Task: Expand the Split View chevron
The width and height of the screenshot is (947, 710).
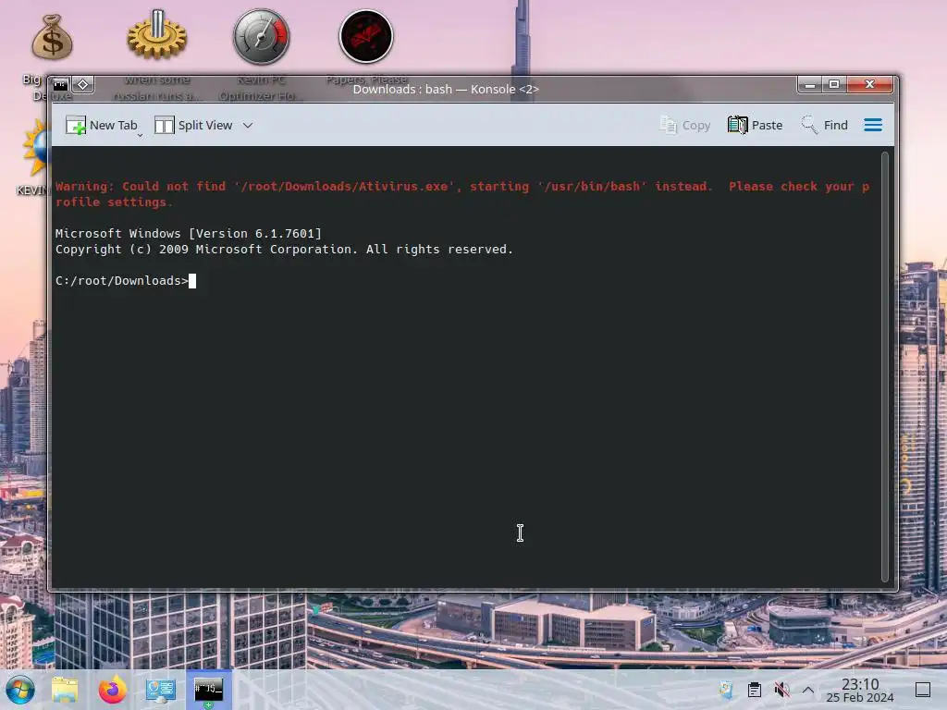Action: [x=248, y=125]
